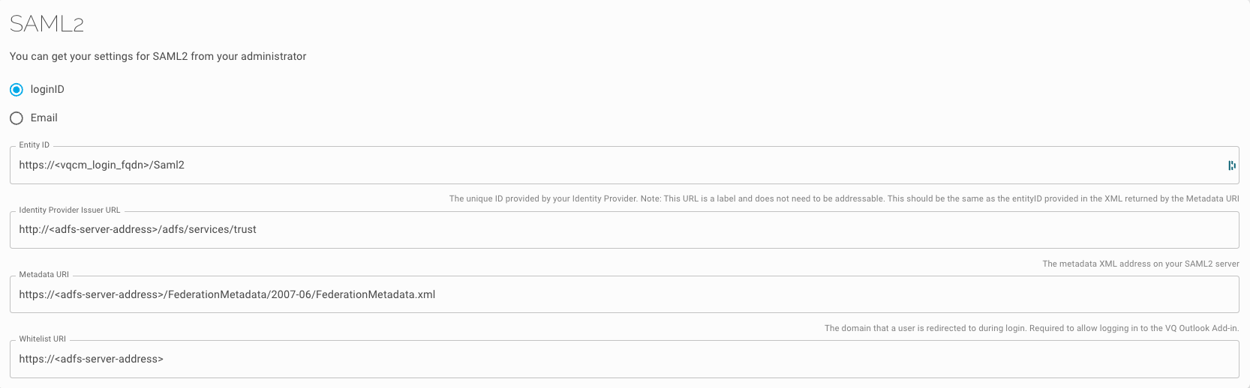Click the autofill icon in Entity ID field
The width and height of the screenshot is (1250, 388).
click(x=1231, y=166)
